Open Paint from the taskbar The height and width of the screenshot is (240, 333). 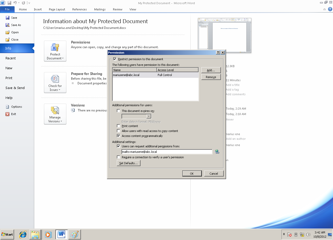click(x=75, y=234)
